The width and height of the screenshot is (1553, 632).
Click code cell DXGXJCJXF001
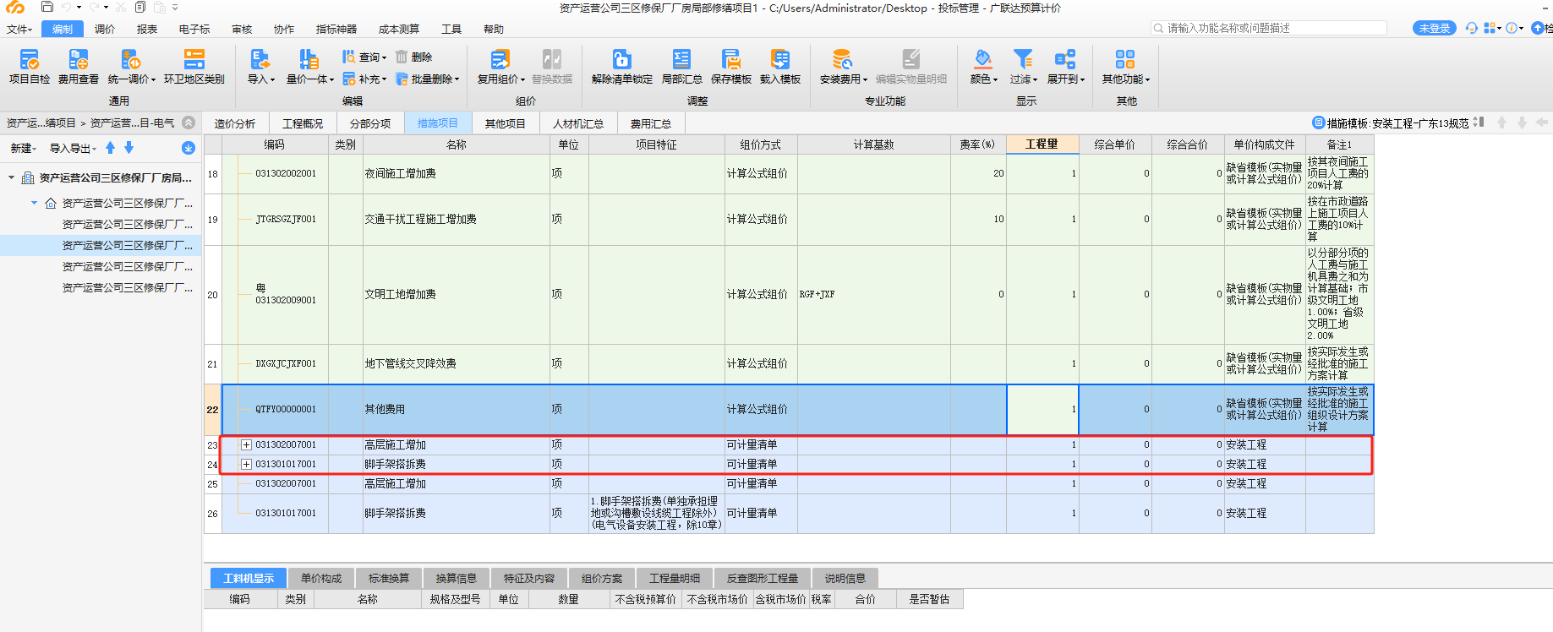click(287, 364)
